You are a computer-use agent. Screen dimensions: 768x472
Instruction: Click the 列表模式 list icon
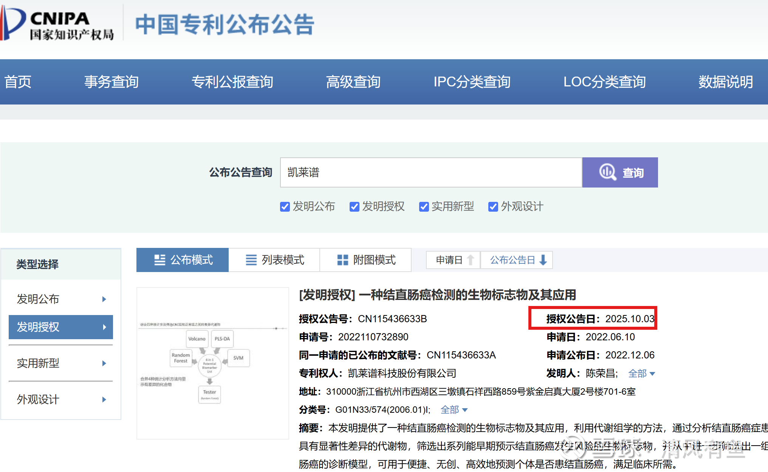coord(251,260)
